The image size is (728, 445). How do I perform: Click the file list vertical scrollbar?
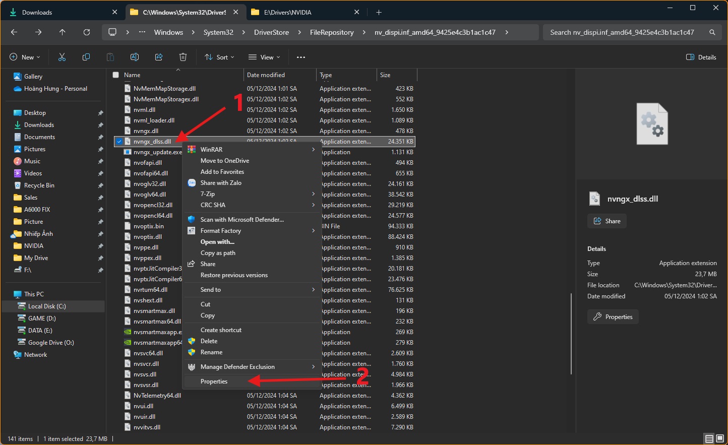(x=571, y=334)
